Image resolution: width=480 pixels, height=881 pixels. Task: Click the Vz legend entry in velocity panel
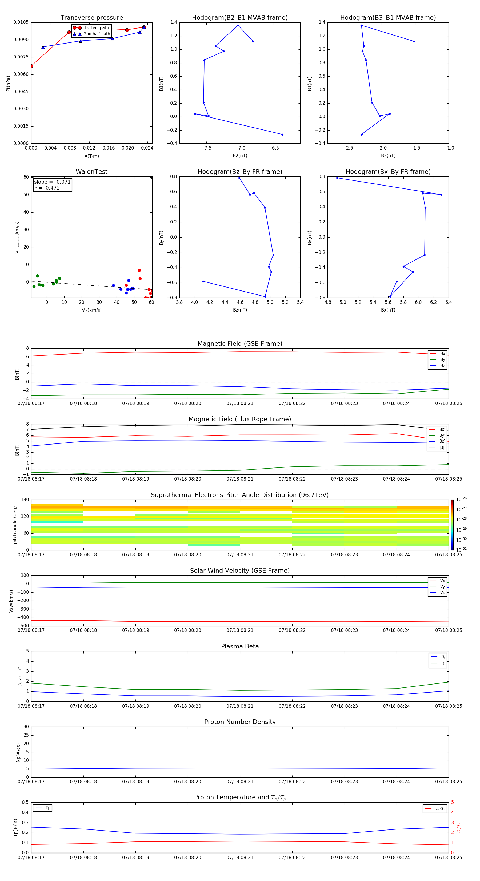click(x=438, y=592)
